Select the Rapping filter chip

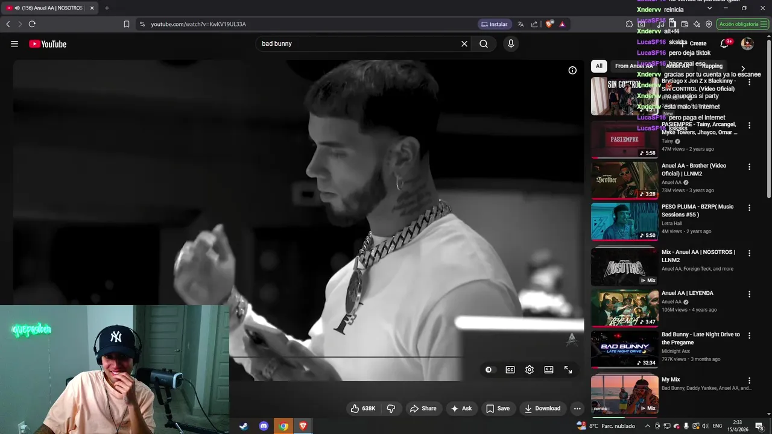(x=712, y=66)
